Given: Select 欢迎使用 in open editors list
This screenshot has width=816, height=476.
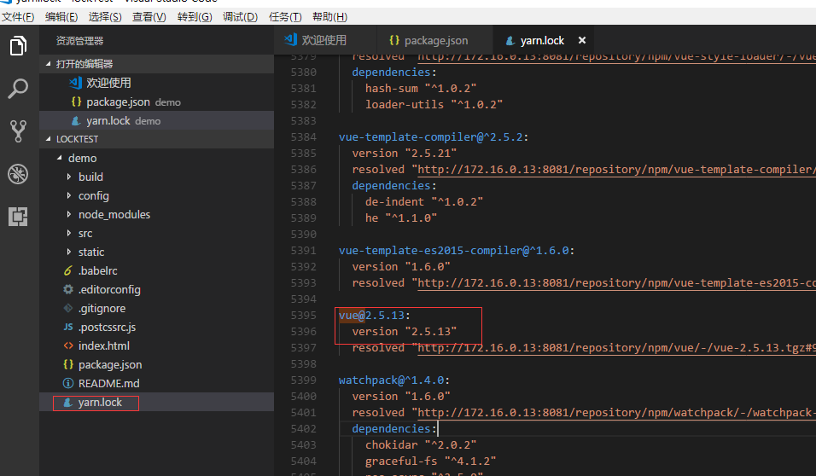Looking at the screenshot, I should (x=157, y=83).
